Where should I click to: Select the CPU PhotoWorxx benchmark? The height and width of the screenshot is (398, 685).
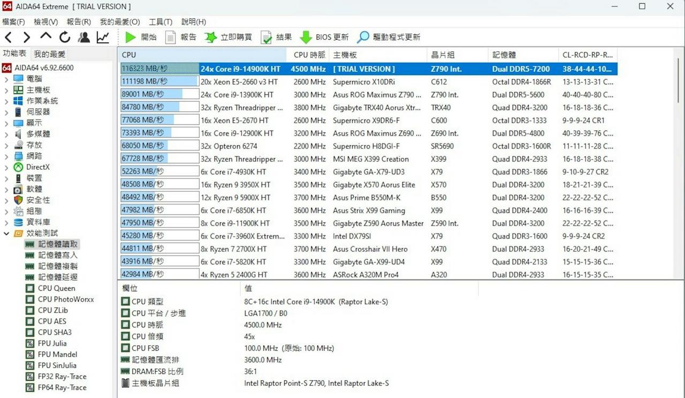click(x=59, y=299)
